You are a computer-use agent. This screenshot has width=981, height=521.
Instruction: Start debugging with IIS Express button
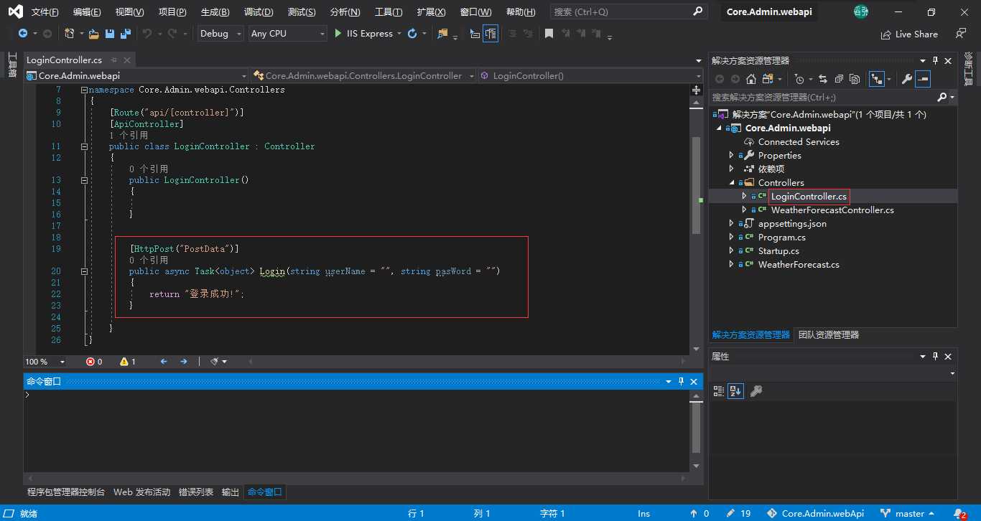click(364, 34)
